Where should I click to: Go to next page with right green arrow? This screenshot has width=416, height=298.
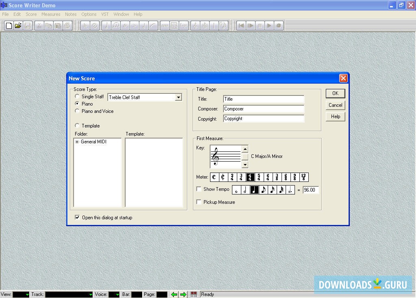tap(183, 295)
